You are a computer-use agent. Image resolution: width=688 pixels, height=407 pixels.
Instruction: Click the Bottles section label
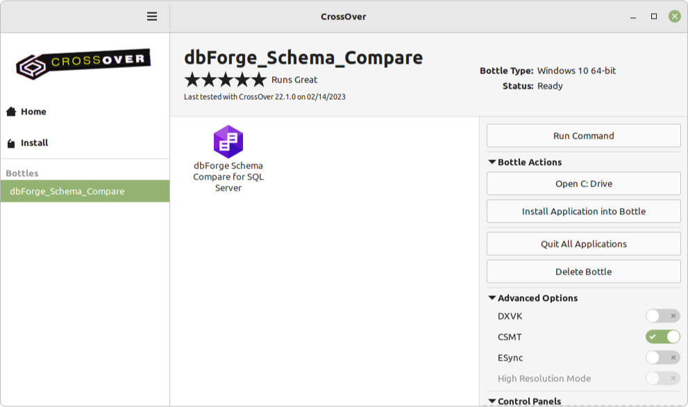(22, 173)
